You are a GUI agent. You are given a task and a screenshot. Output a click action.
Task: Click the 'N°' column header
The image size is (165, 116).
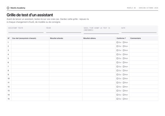coord(9,38)
